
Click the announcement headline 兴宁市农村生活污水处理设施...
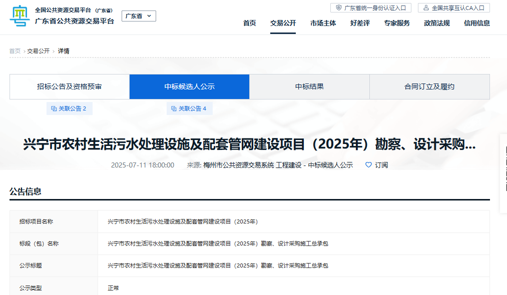tap(249, 144)
